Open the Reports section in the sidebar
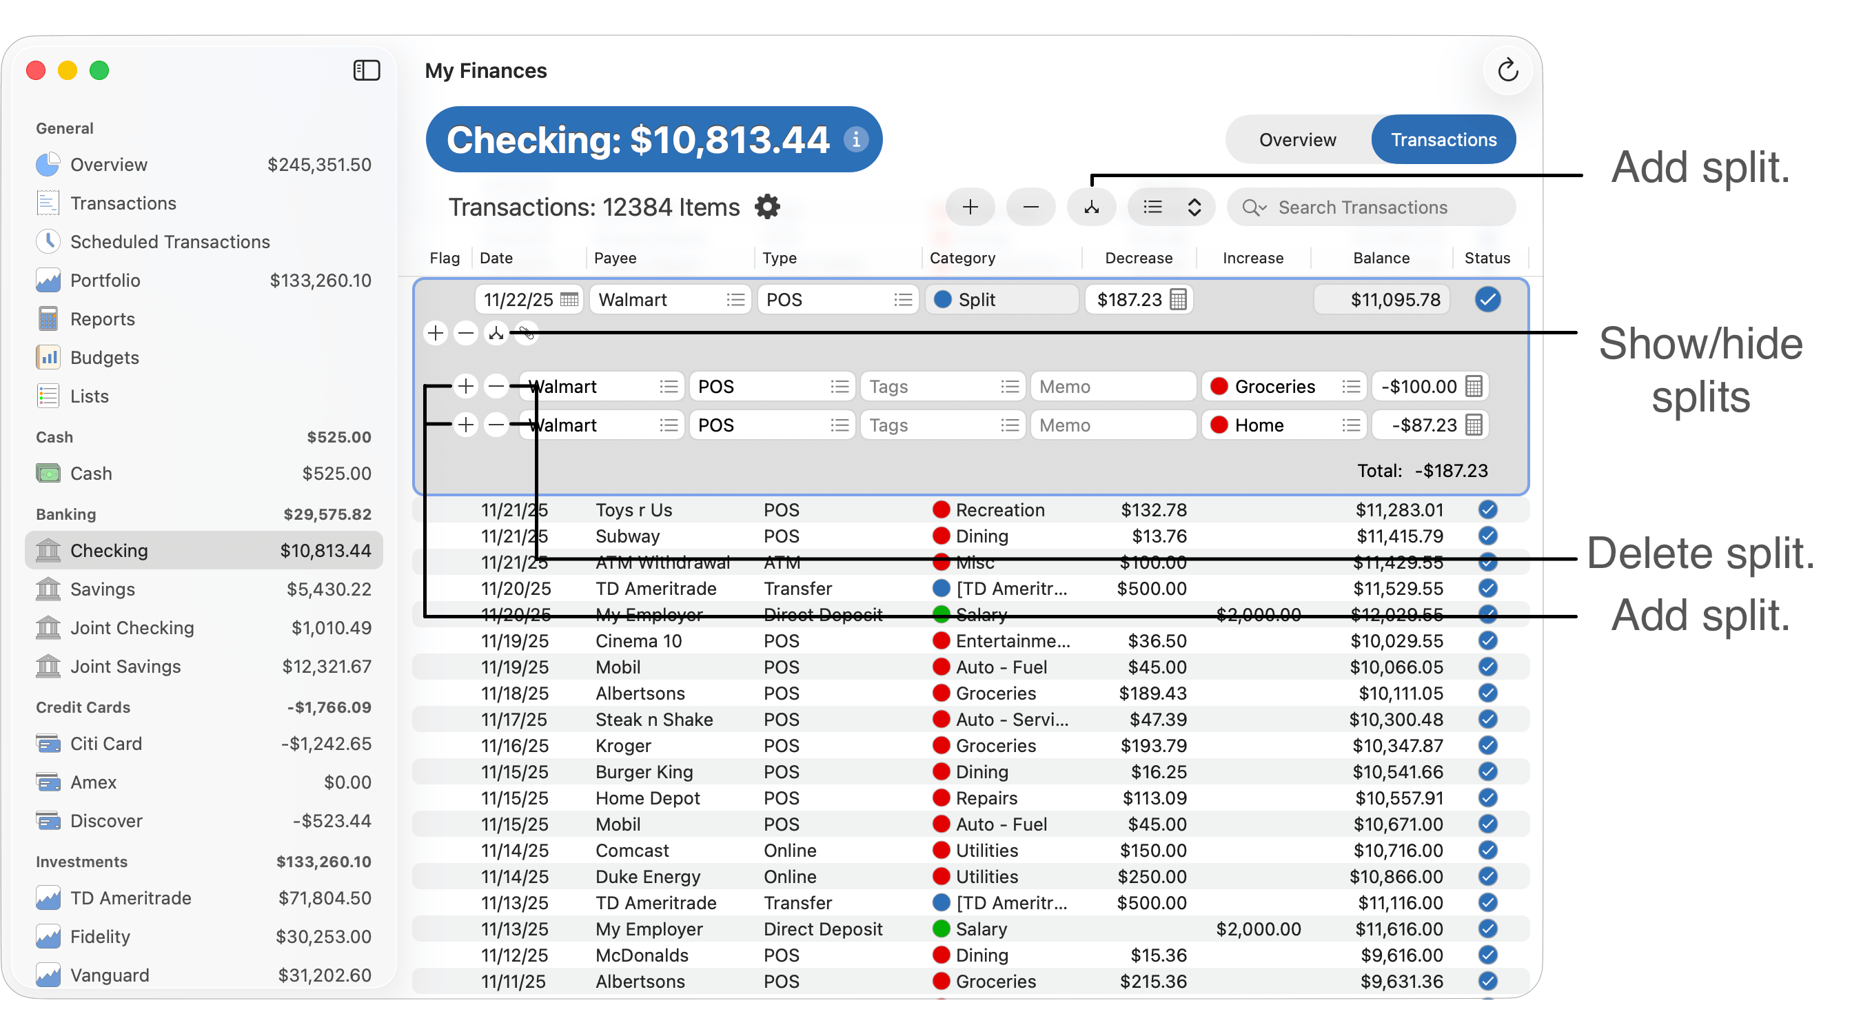The height and width of the screenshot is (1034, 1861). pyautogui.click(x=102, y=318)
